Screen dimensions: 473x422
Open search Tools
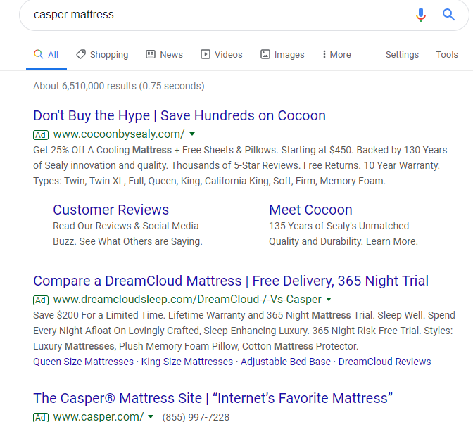pos(447,55)
